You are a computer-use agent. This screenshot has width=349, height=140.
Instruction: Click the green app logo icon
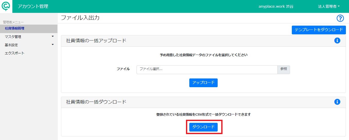pyautogui.click(x=6, y=6)
